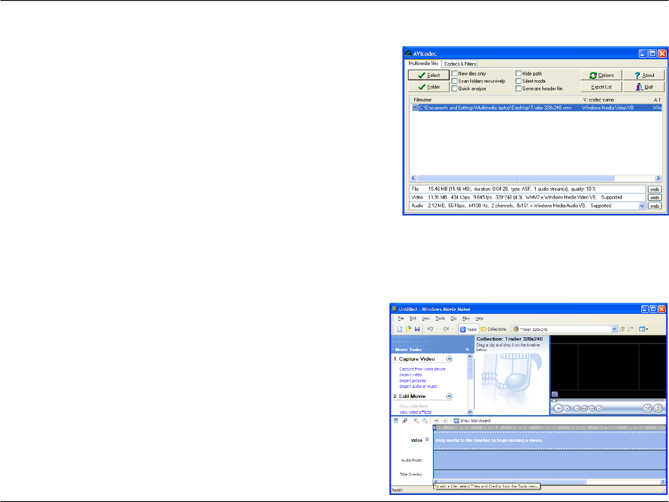Enable the Hide path option
The image size is (669, 502).
(x=518, y=74)
